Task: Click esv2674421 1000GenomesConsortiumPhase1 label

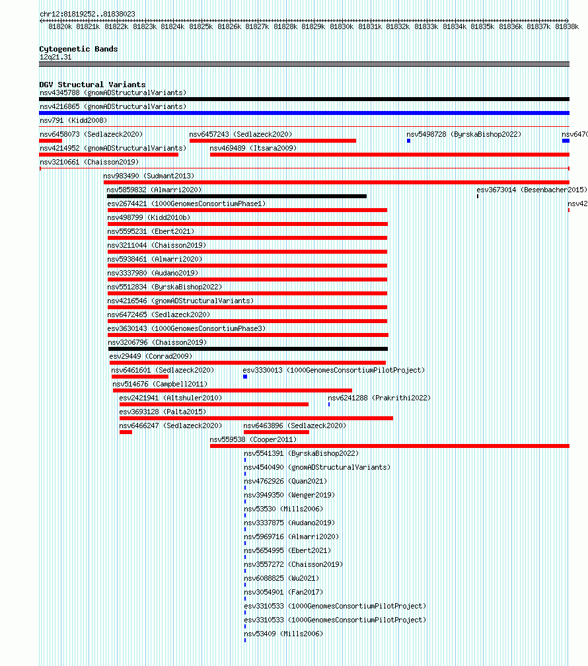Action: click(x=186, y=204)
